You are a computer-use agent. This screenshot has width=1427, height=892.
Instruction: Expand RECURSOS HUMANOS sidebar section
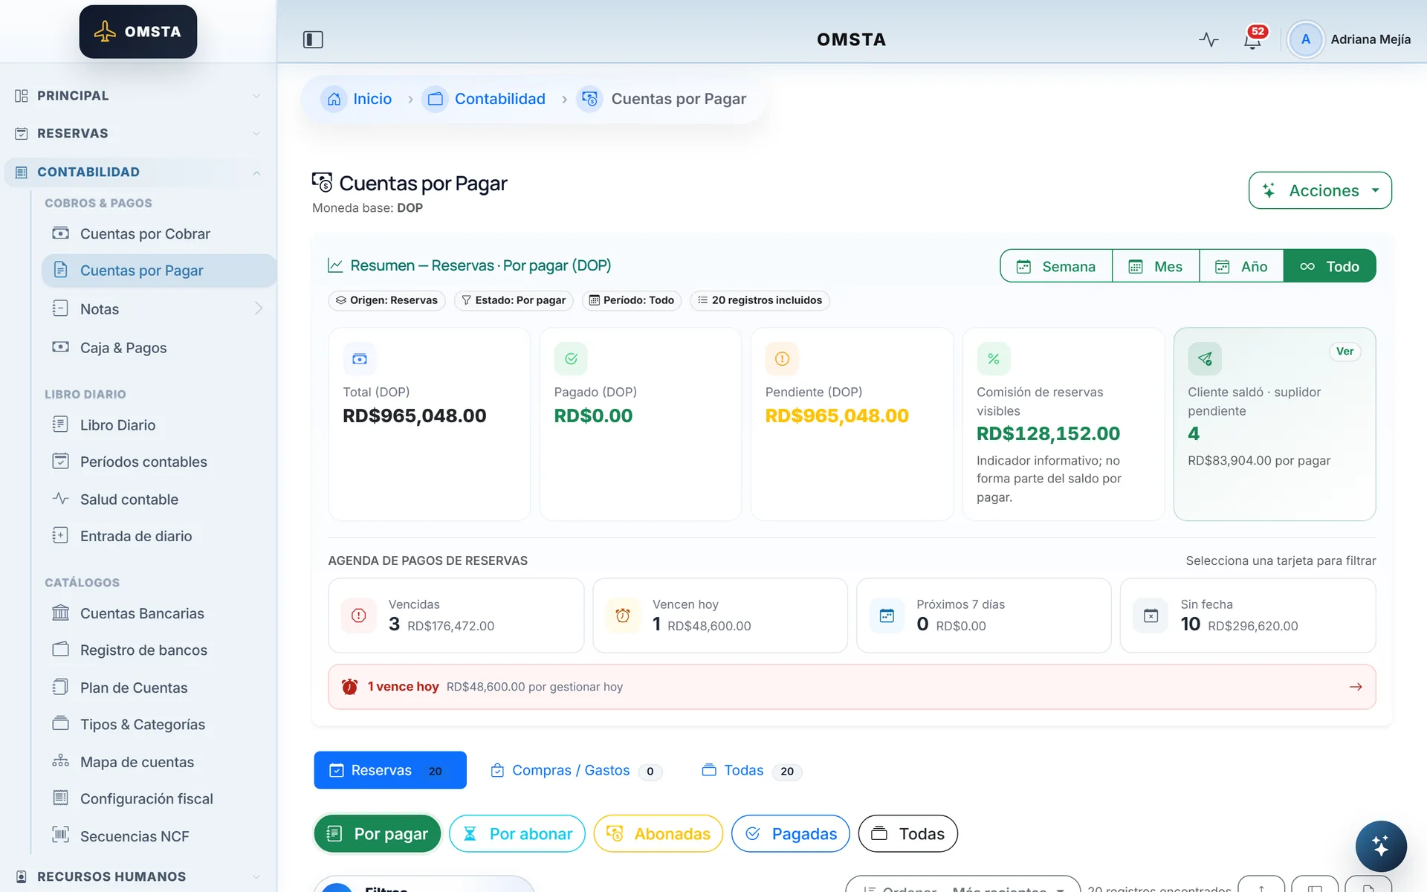click(138, 876)
